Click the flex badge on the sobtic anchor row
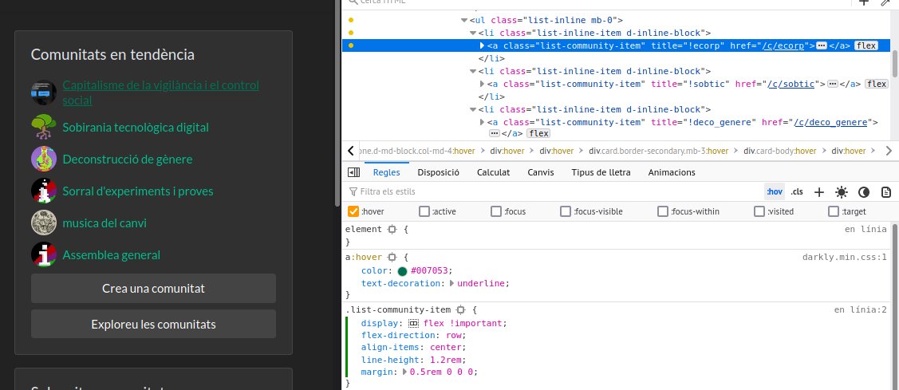899x390 pixels. [x=876, y=85]
